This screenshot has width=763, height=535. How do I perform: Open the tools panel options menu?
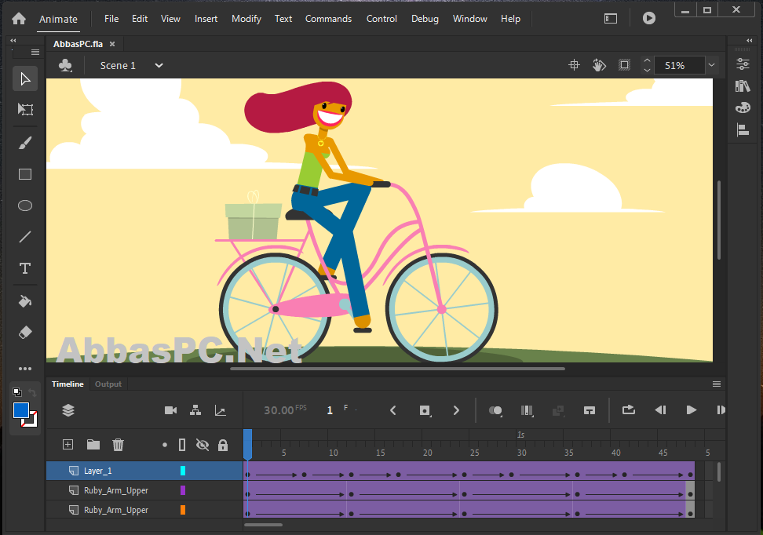(35, 52)
